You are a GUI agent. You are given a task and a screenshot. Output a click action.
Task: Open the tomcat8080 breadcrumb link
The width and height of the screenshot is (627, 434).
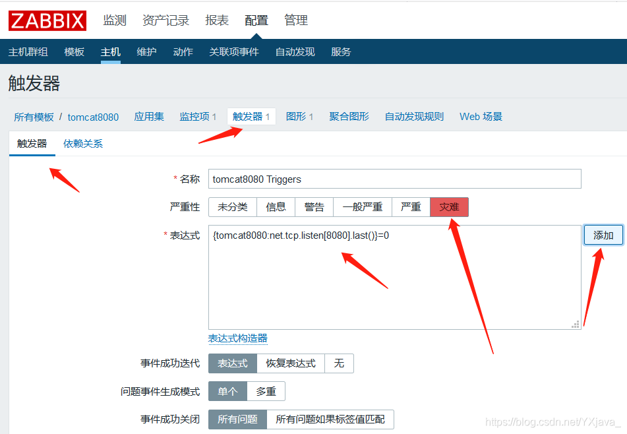tap(93, 117)
